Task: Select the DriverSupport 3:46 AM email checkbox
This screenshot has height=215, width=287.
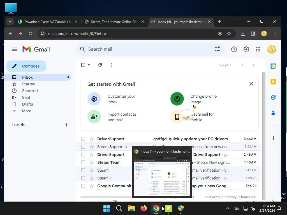Action: pyautogui.click(x=83, y=139)
